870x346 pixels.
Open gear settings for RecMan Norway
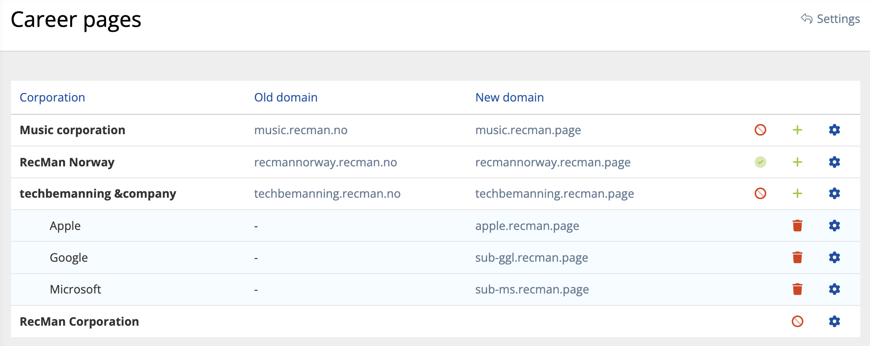tap(834, 162)
